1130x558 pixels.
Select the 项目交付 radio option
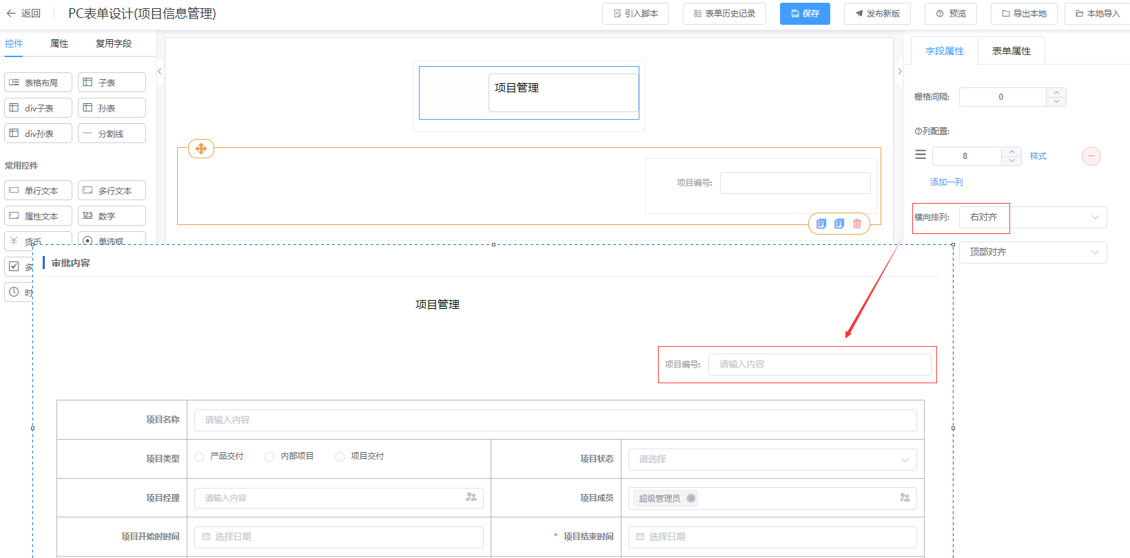(339, 457)
